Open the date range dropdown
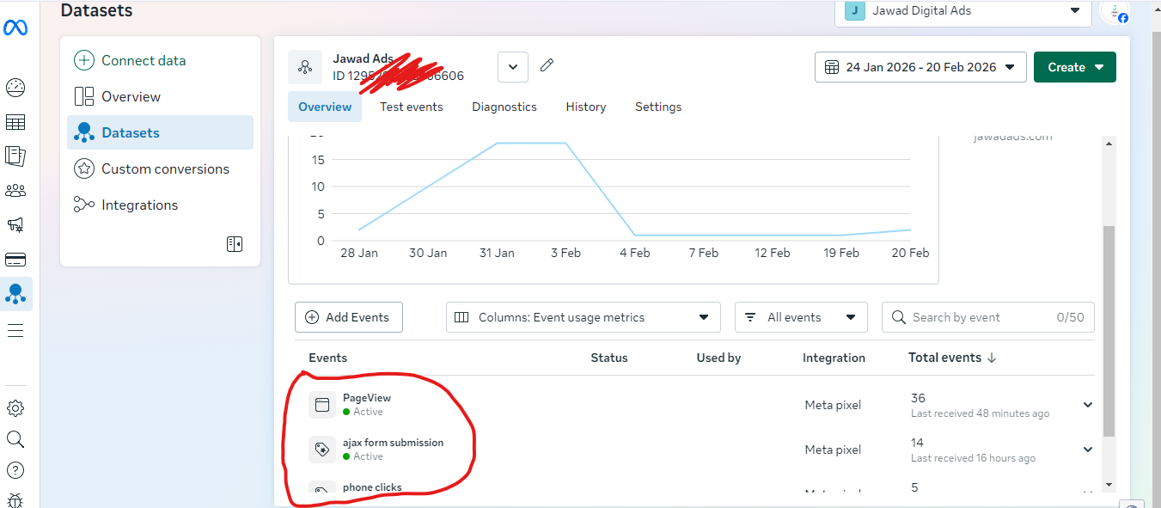Image resolution: width=1161 pixels, height=508 pixels. tap(920, 67)
